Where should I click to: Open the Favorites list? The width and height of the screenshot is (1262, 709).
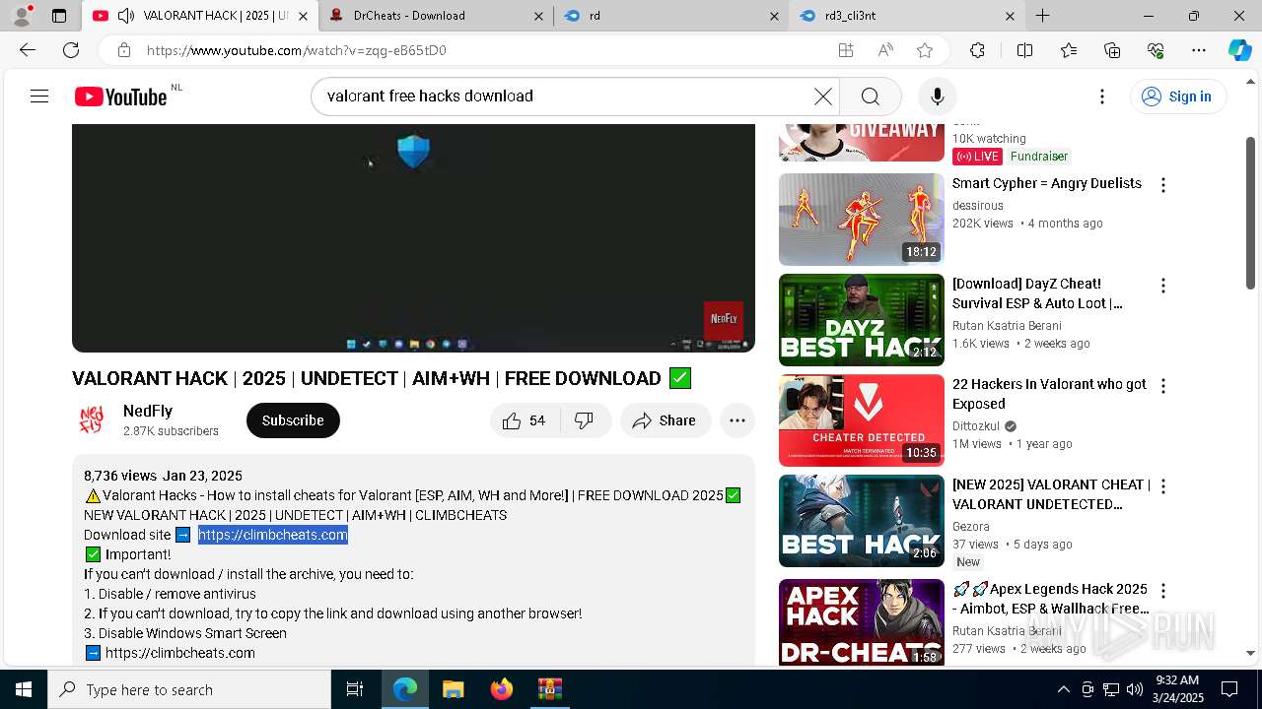[1069, 50]
